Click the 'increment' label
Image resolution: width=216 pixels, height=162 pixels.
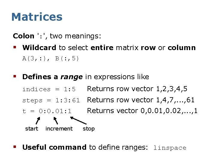(x=59, y=129)
